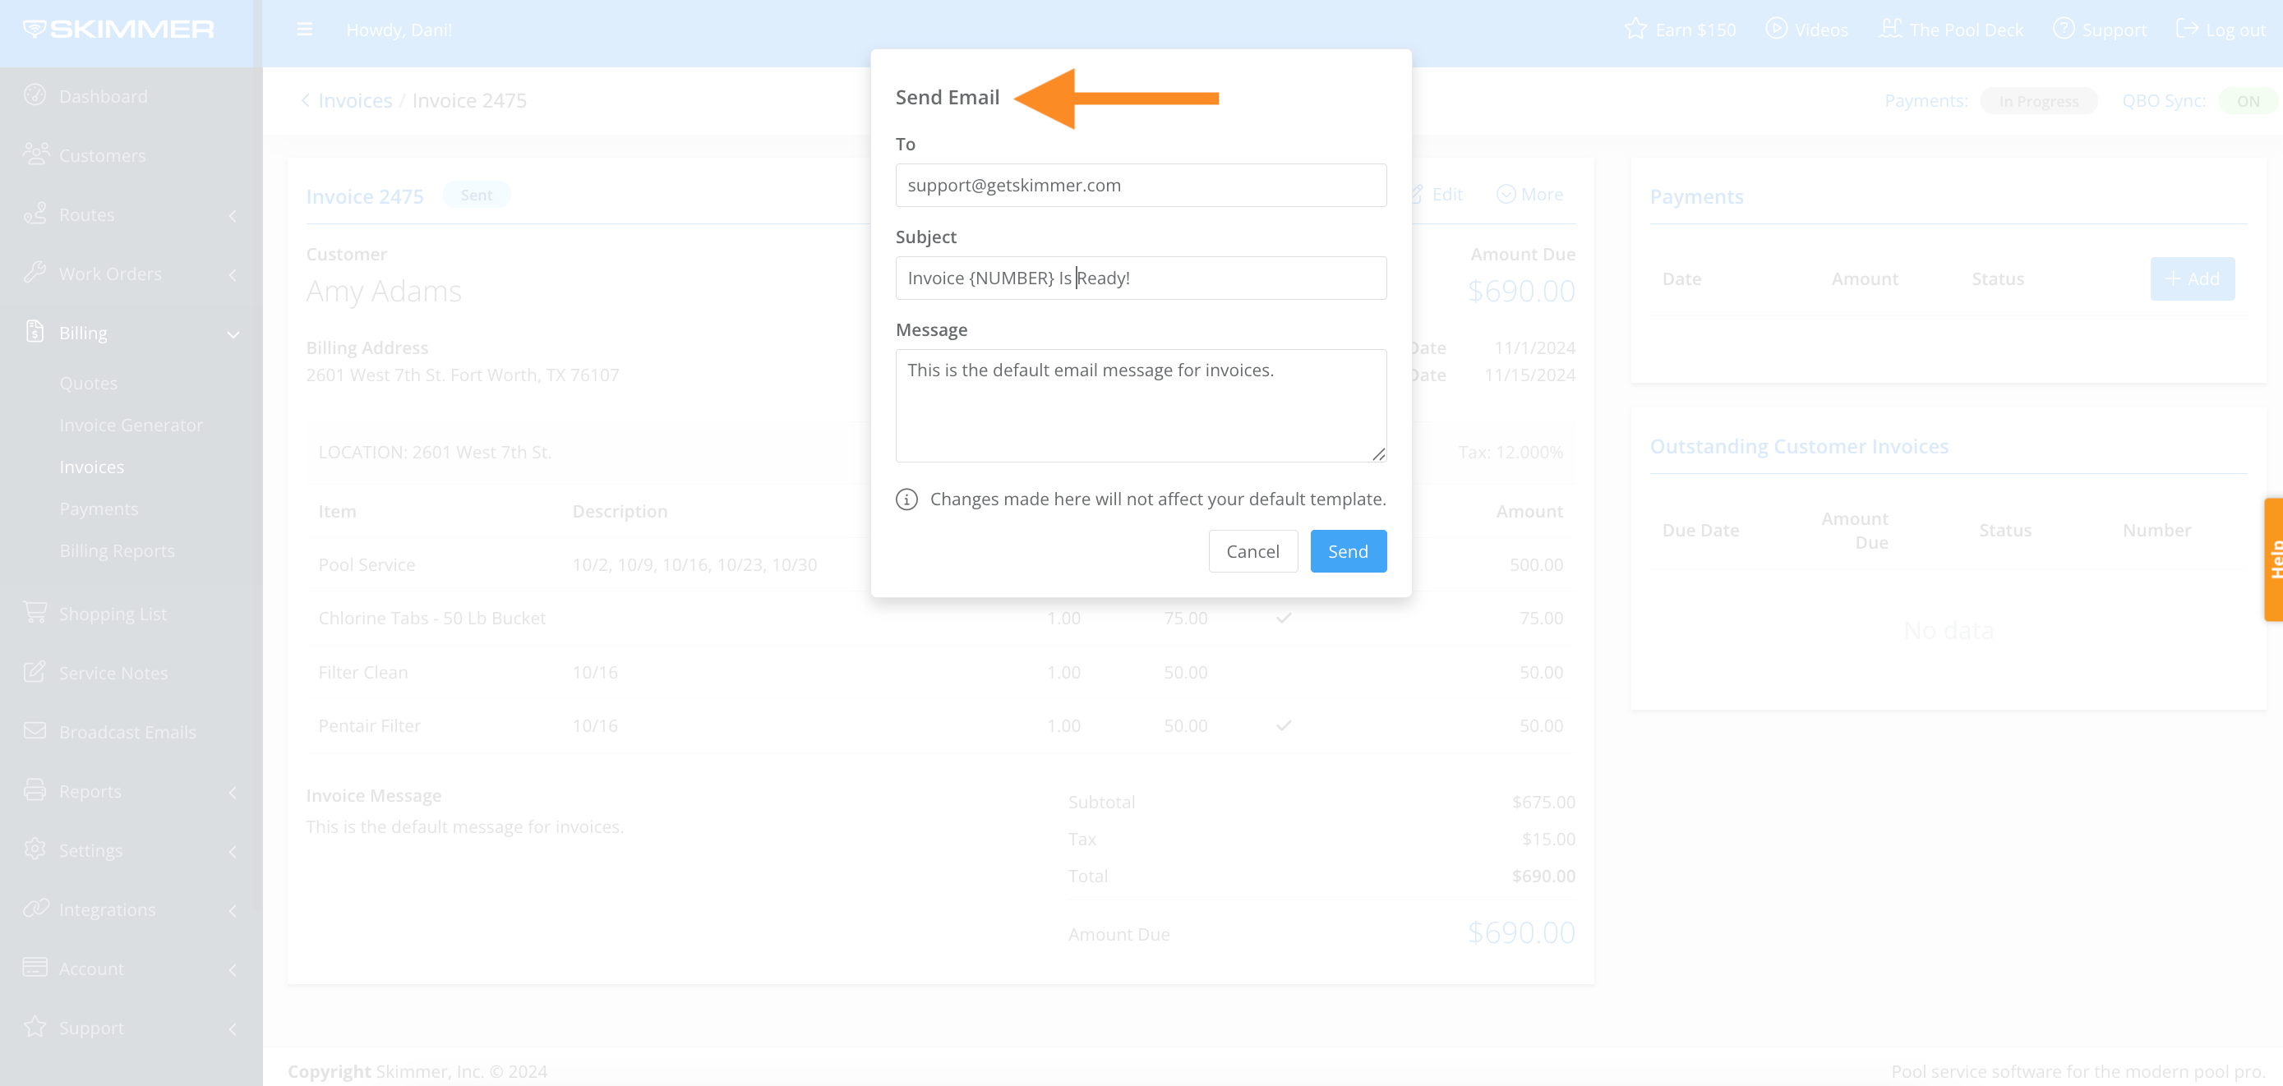
Task: Expand the Reports submenu chevron
Action: (x=233, y=792)
